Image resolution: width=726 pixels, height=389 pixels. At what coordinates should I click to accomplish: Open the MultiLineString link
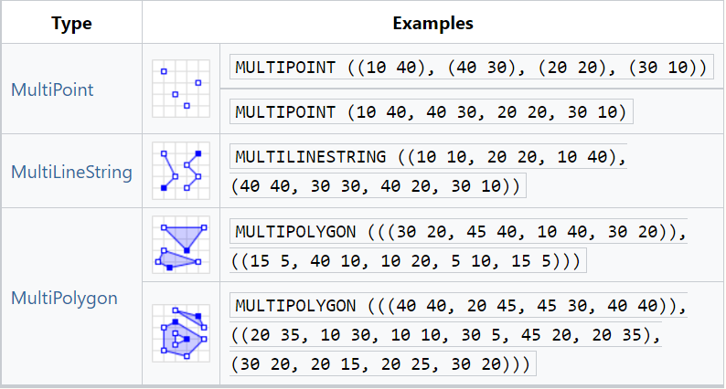[x=70, y=171]
